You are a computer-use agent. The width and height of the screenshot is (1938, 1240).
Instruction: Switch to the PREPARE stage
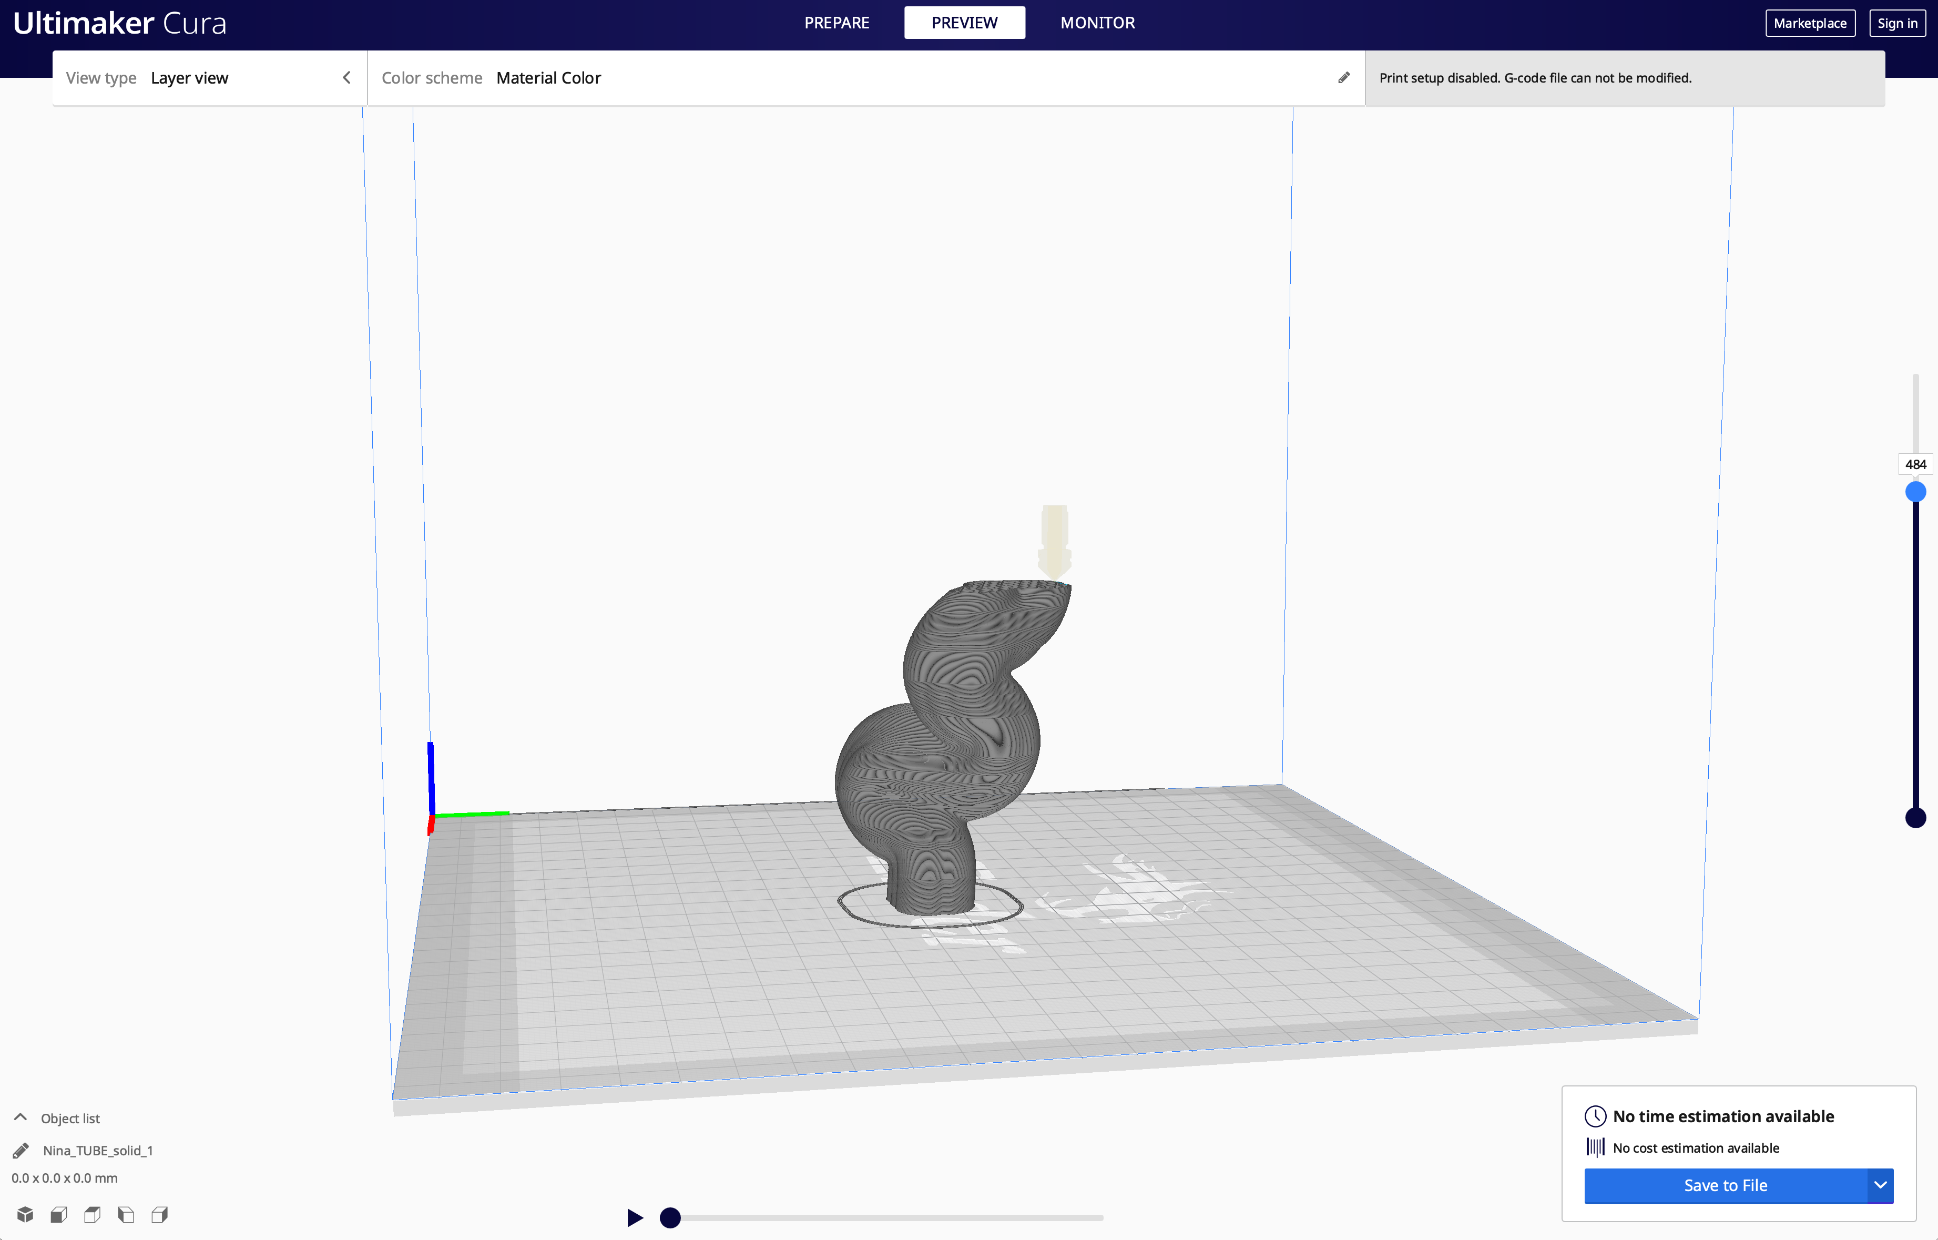point(836,23)
